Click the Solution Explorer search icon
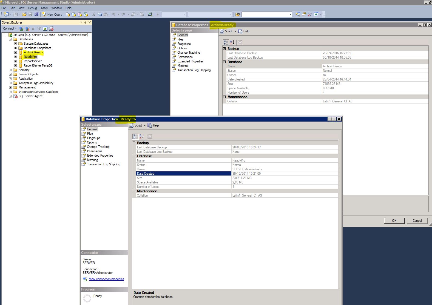Image resolution: width=432 pixels, height=305 pixels. [298, 14]
